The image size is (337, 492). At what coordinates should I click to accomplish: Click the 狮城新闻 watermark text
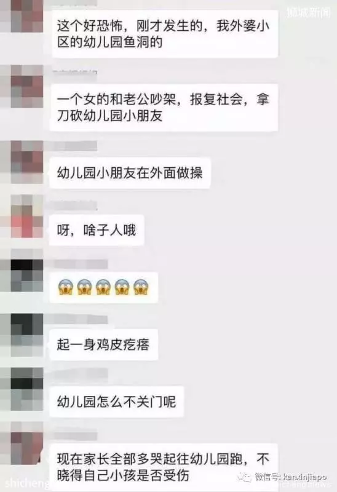(309, 12)
